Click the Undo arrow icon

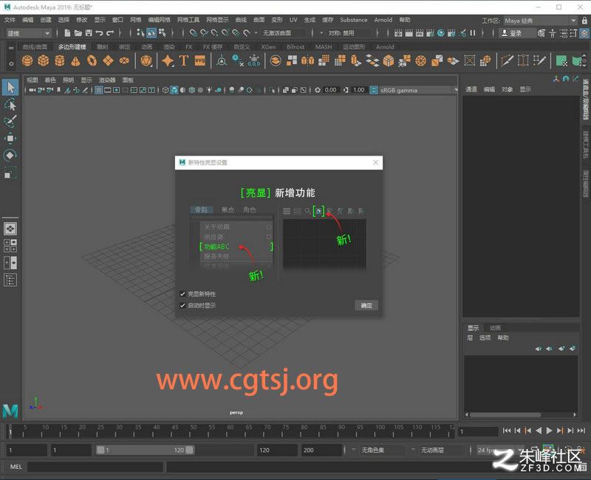coord(99,33)
